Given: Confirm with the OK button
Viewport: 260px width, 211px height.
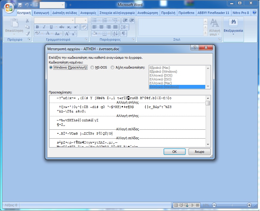Looking at the screenshot, I should 174,152.
